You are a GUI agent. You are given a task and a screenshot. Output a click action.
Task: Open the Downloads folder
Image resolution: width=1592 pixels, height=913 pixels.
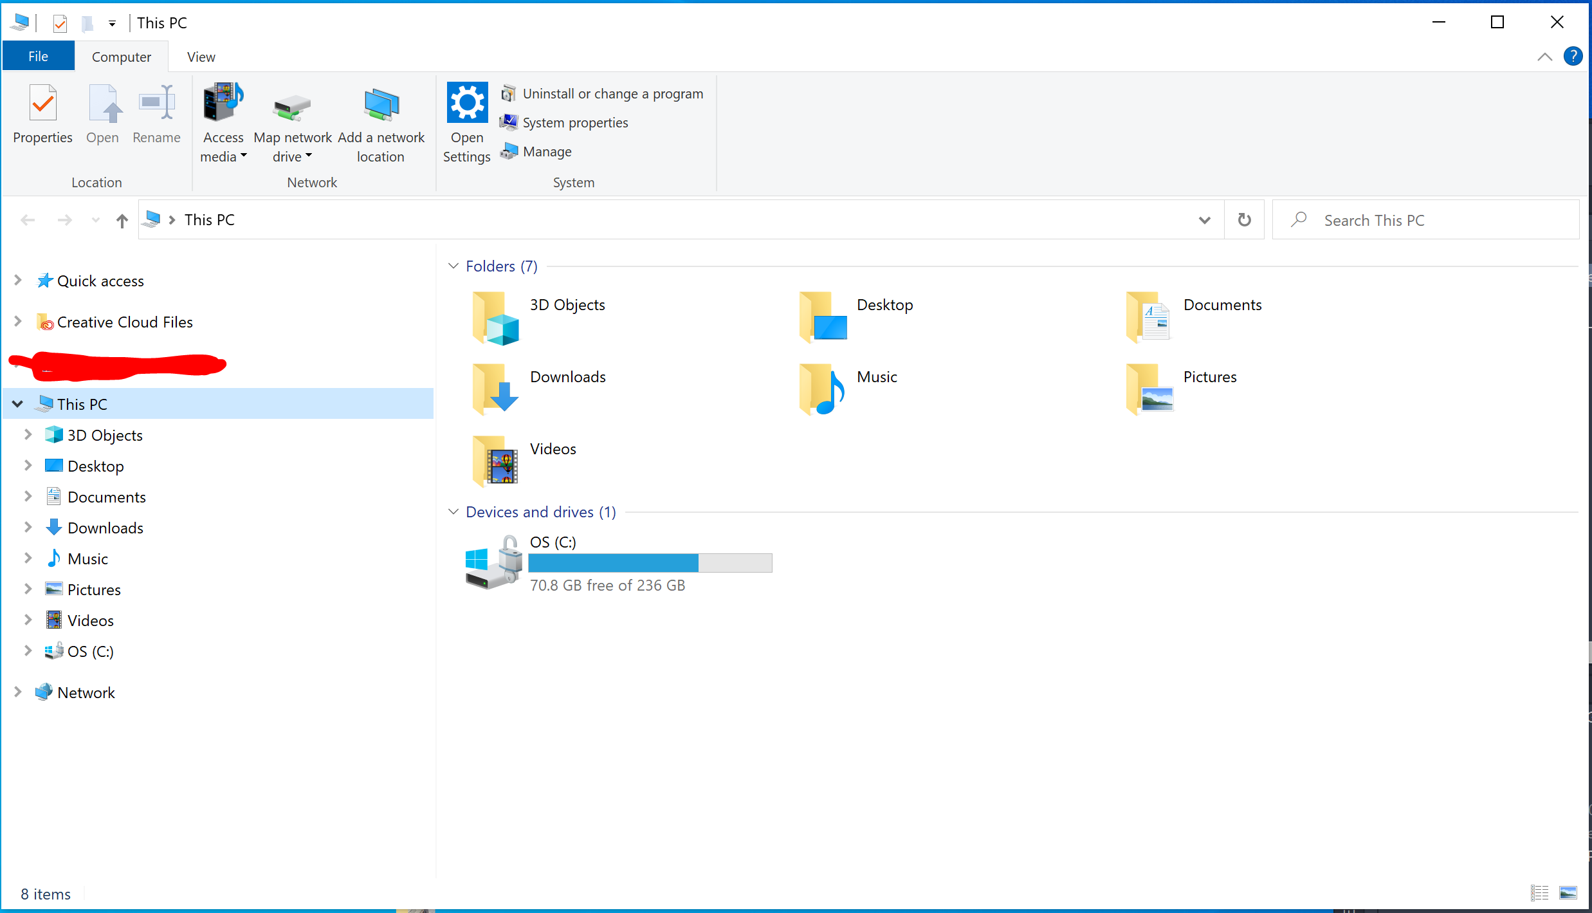pos(567,377)
